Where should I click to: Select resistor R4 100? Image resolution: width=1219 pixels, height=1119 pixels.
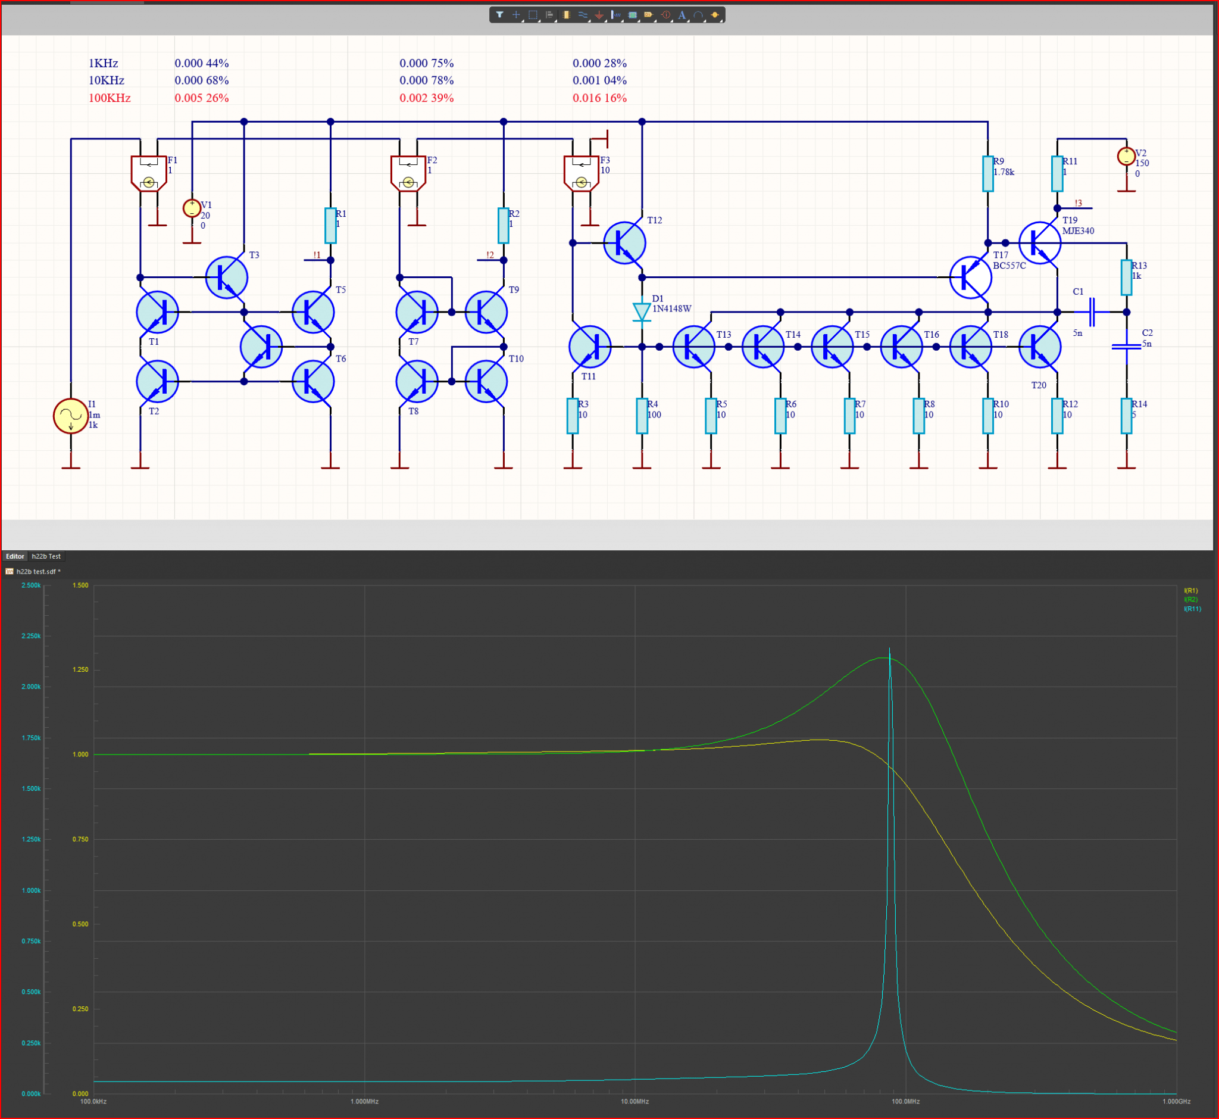[642, 416]
